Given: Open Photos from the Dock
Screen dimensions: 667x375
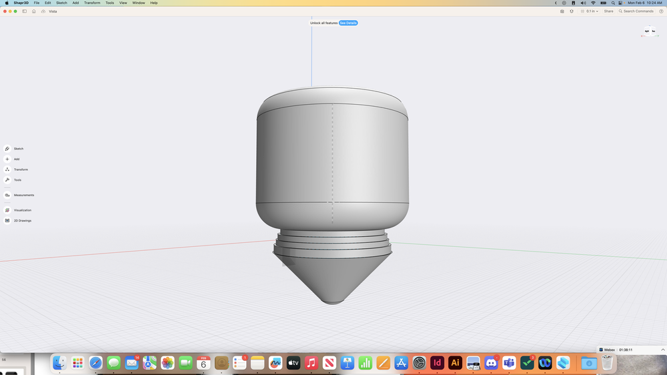Looking at the screenshot, I should coord(167,363).
